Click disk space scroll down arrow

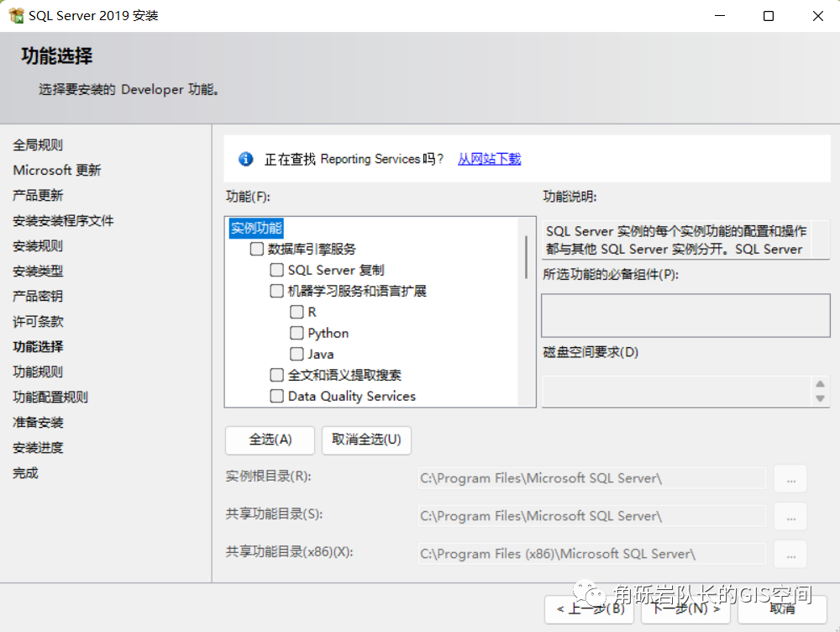820,398
